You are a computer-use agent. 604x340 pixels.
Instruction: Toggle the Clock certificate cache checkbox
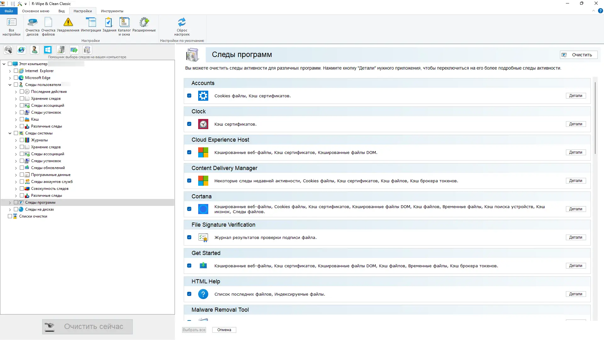pos(189,124)
